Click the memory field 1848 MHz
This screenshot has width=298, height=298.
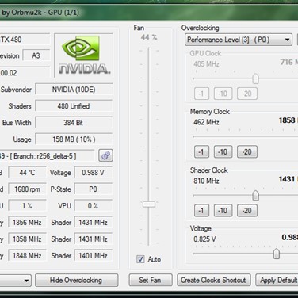27,256
